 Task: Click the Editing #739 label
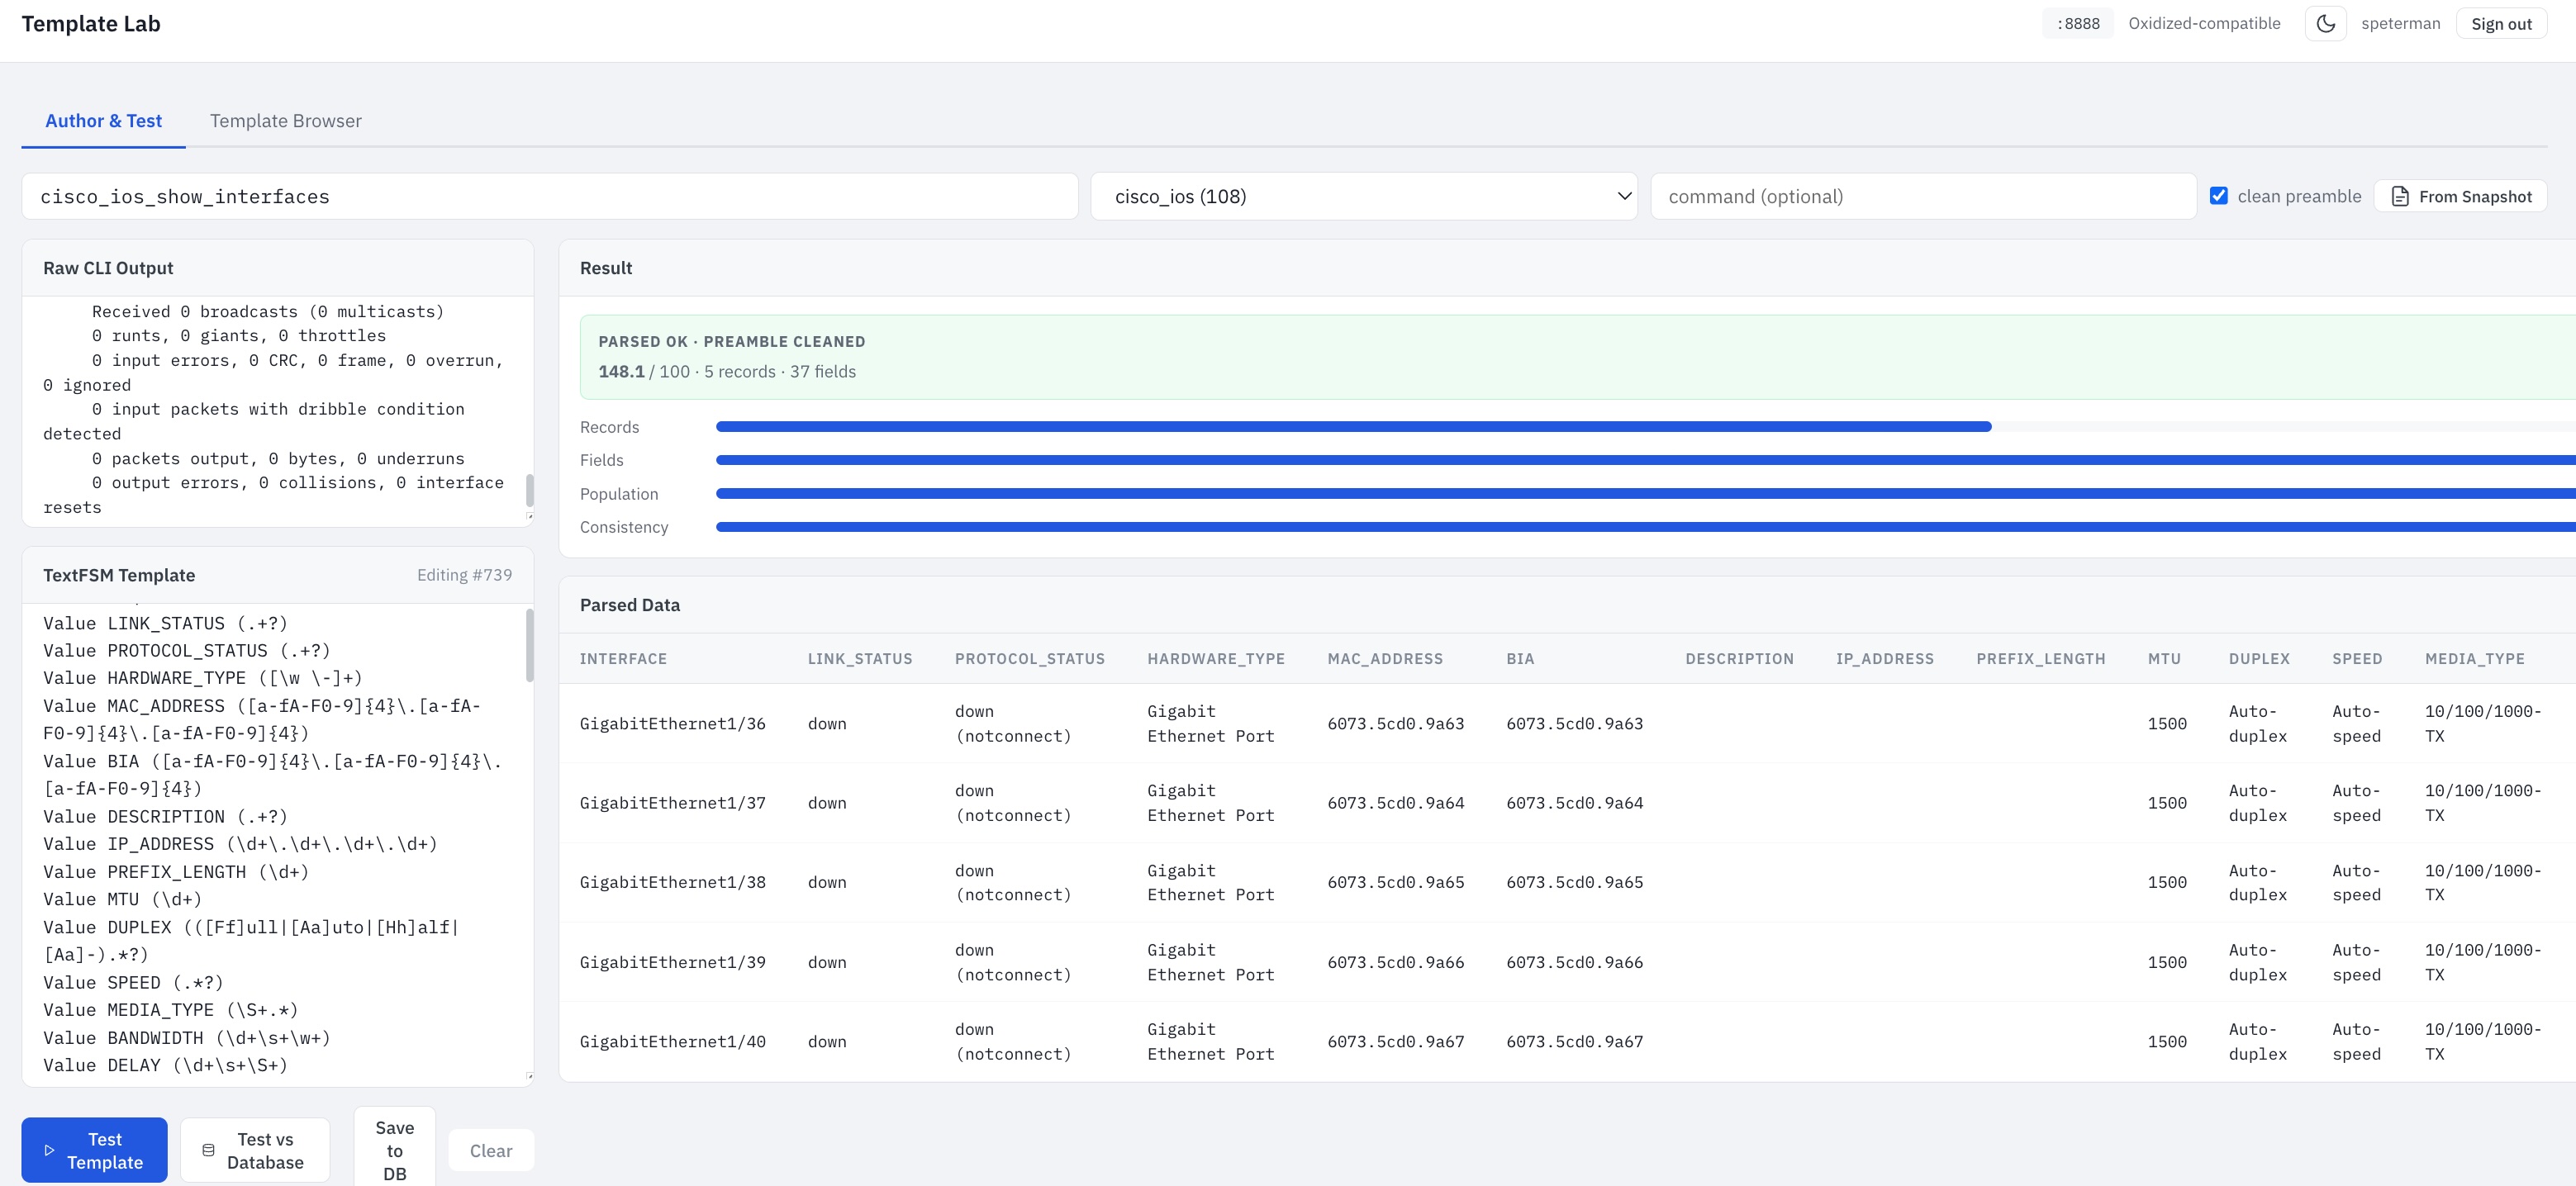click(464, 575)
